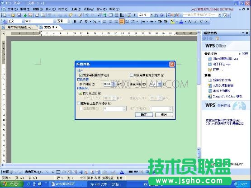
Task: Open the 插入 Insert menu
Action: (x=50, y=9)
